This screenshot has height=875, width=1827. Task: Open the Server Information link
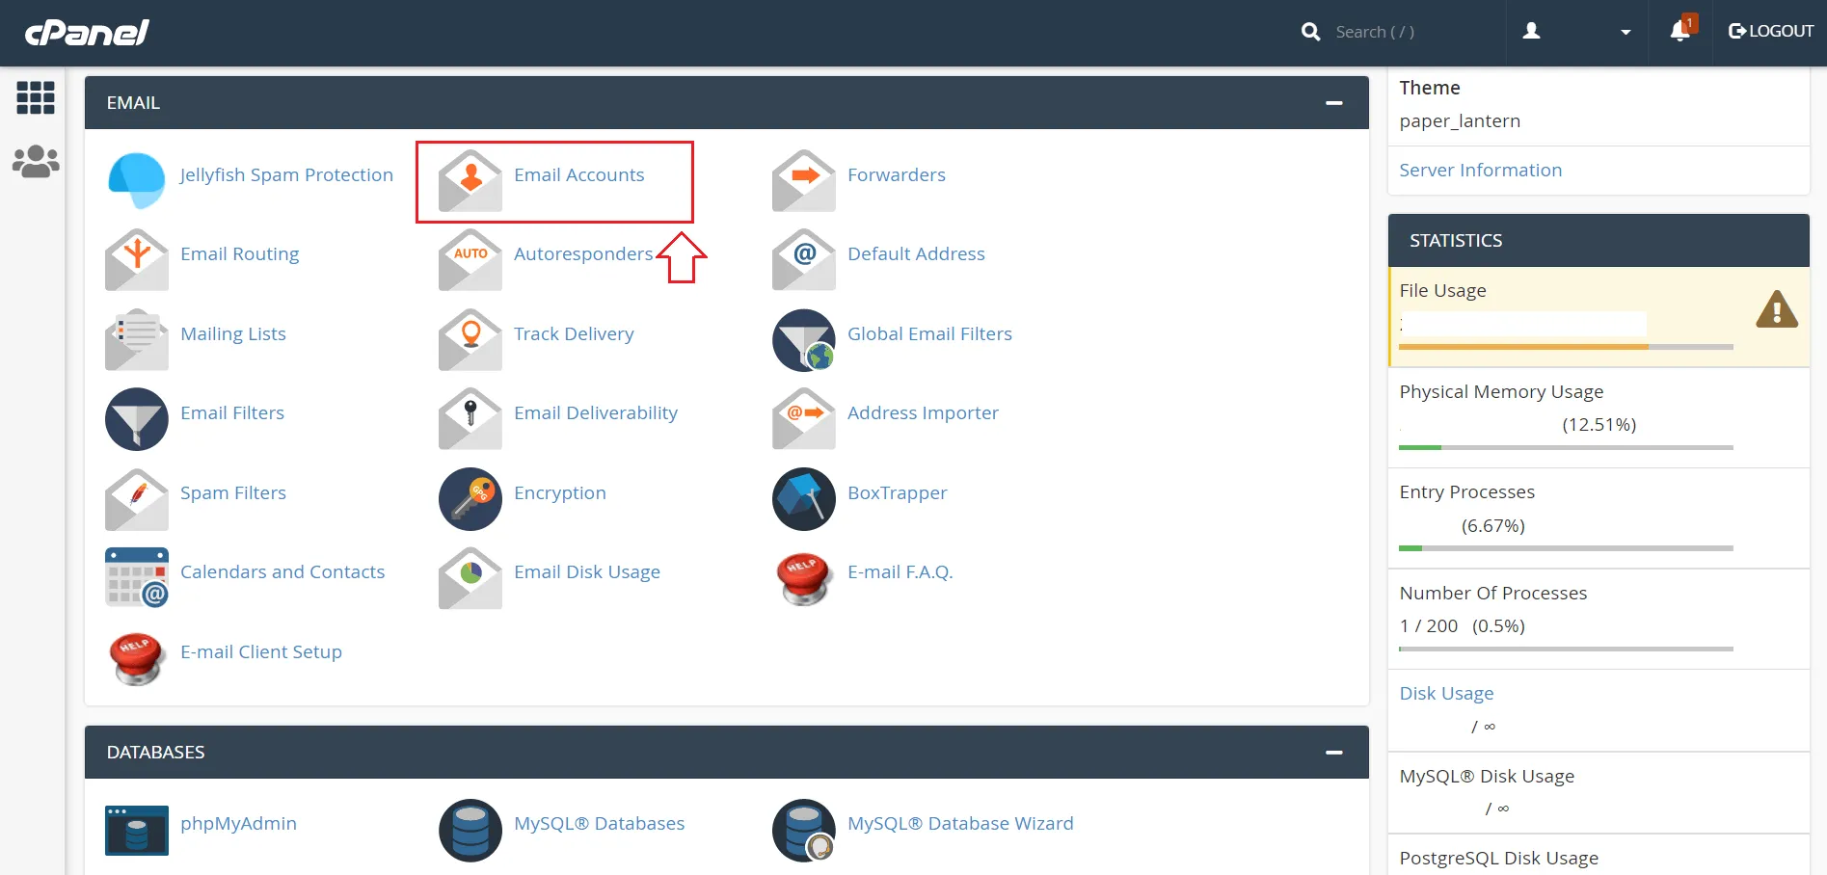1481,171
